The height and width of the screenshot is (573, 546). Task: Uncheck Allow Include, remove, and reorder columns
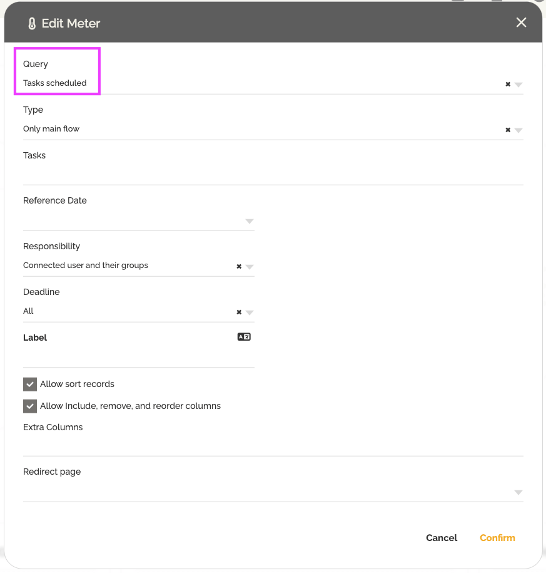30,406
